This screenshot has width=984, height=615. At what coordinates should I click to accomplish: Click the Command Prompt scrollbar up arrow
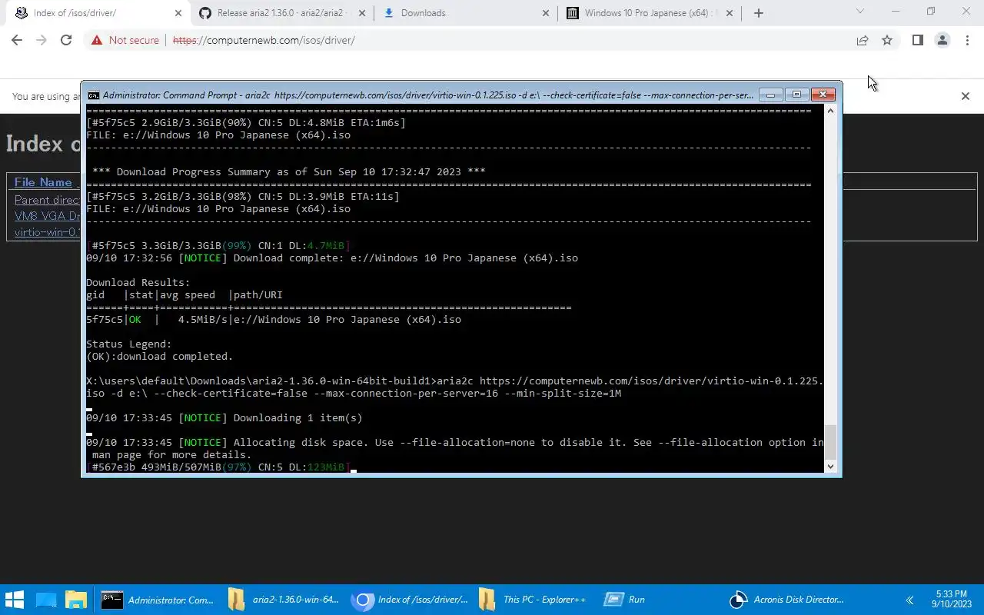tap(830, 111)
